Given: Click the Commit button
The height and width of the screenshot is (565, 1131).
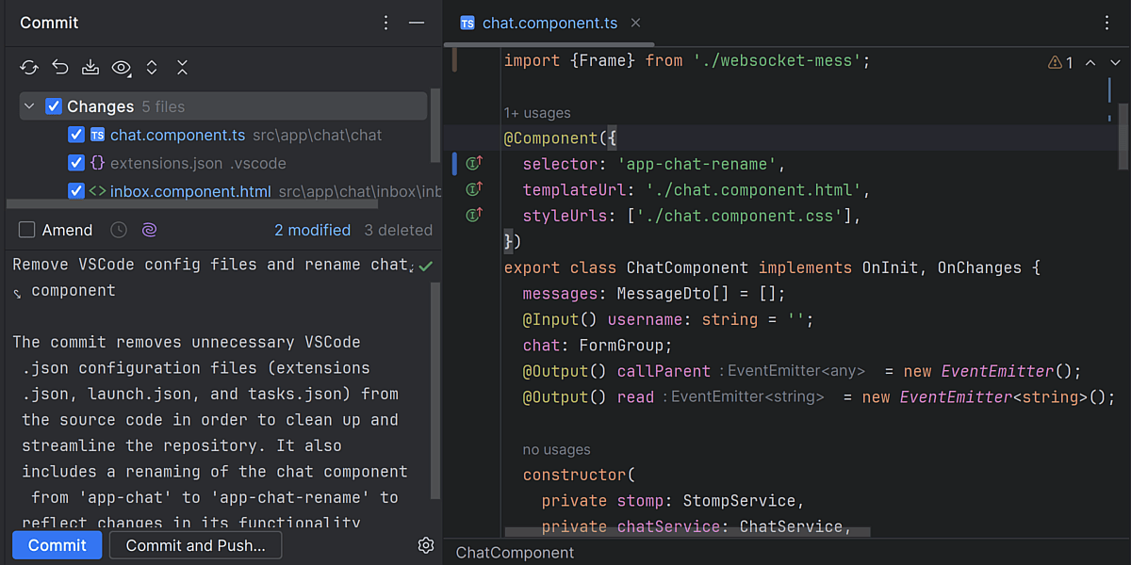Looking at the screenshot, I should [57, 545].
